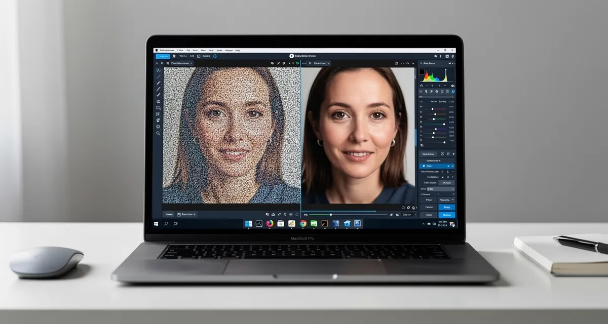Open Chrome from the taskbar
Screen dimensions: 608x324
pyautogui.click(x=303, y=223)
